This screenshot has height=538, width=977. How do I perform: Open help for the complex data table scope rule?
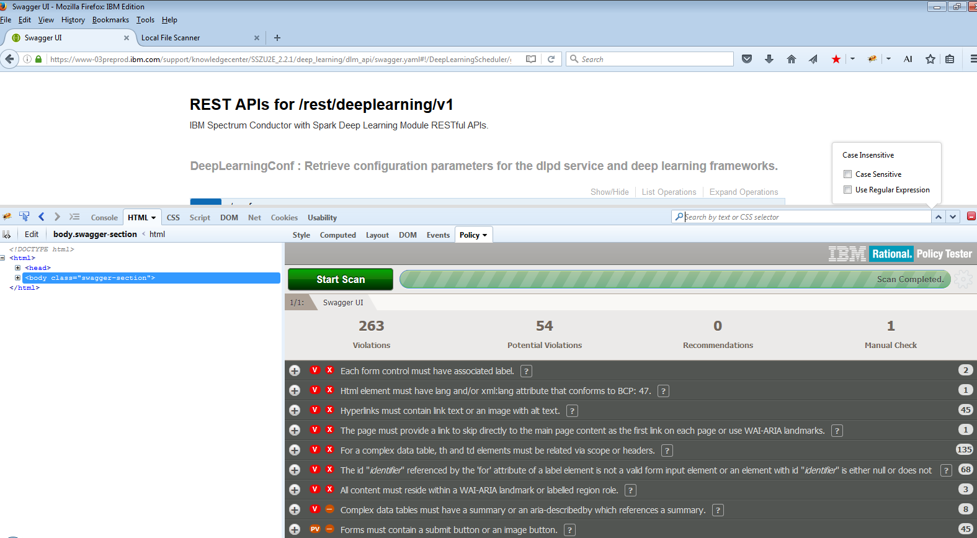pos(667,451)
